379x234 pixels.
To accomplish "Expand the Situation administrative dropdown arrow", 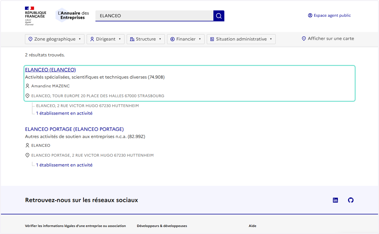I will click(271, 39).
